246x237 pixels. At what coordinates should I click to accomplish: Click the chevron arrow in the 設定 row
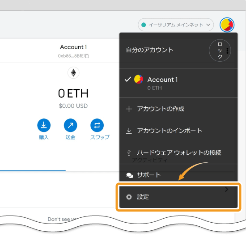226,189
